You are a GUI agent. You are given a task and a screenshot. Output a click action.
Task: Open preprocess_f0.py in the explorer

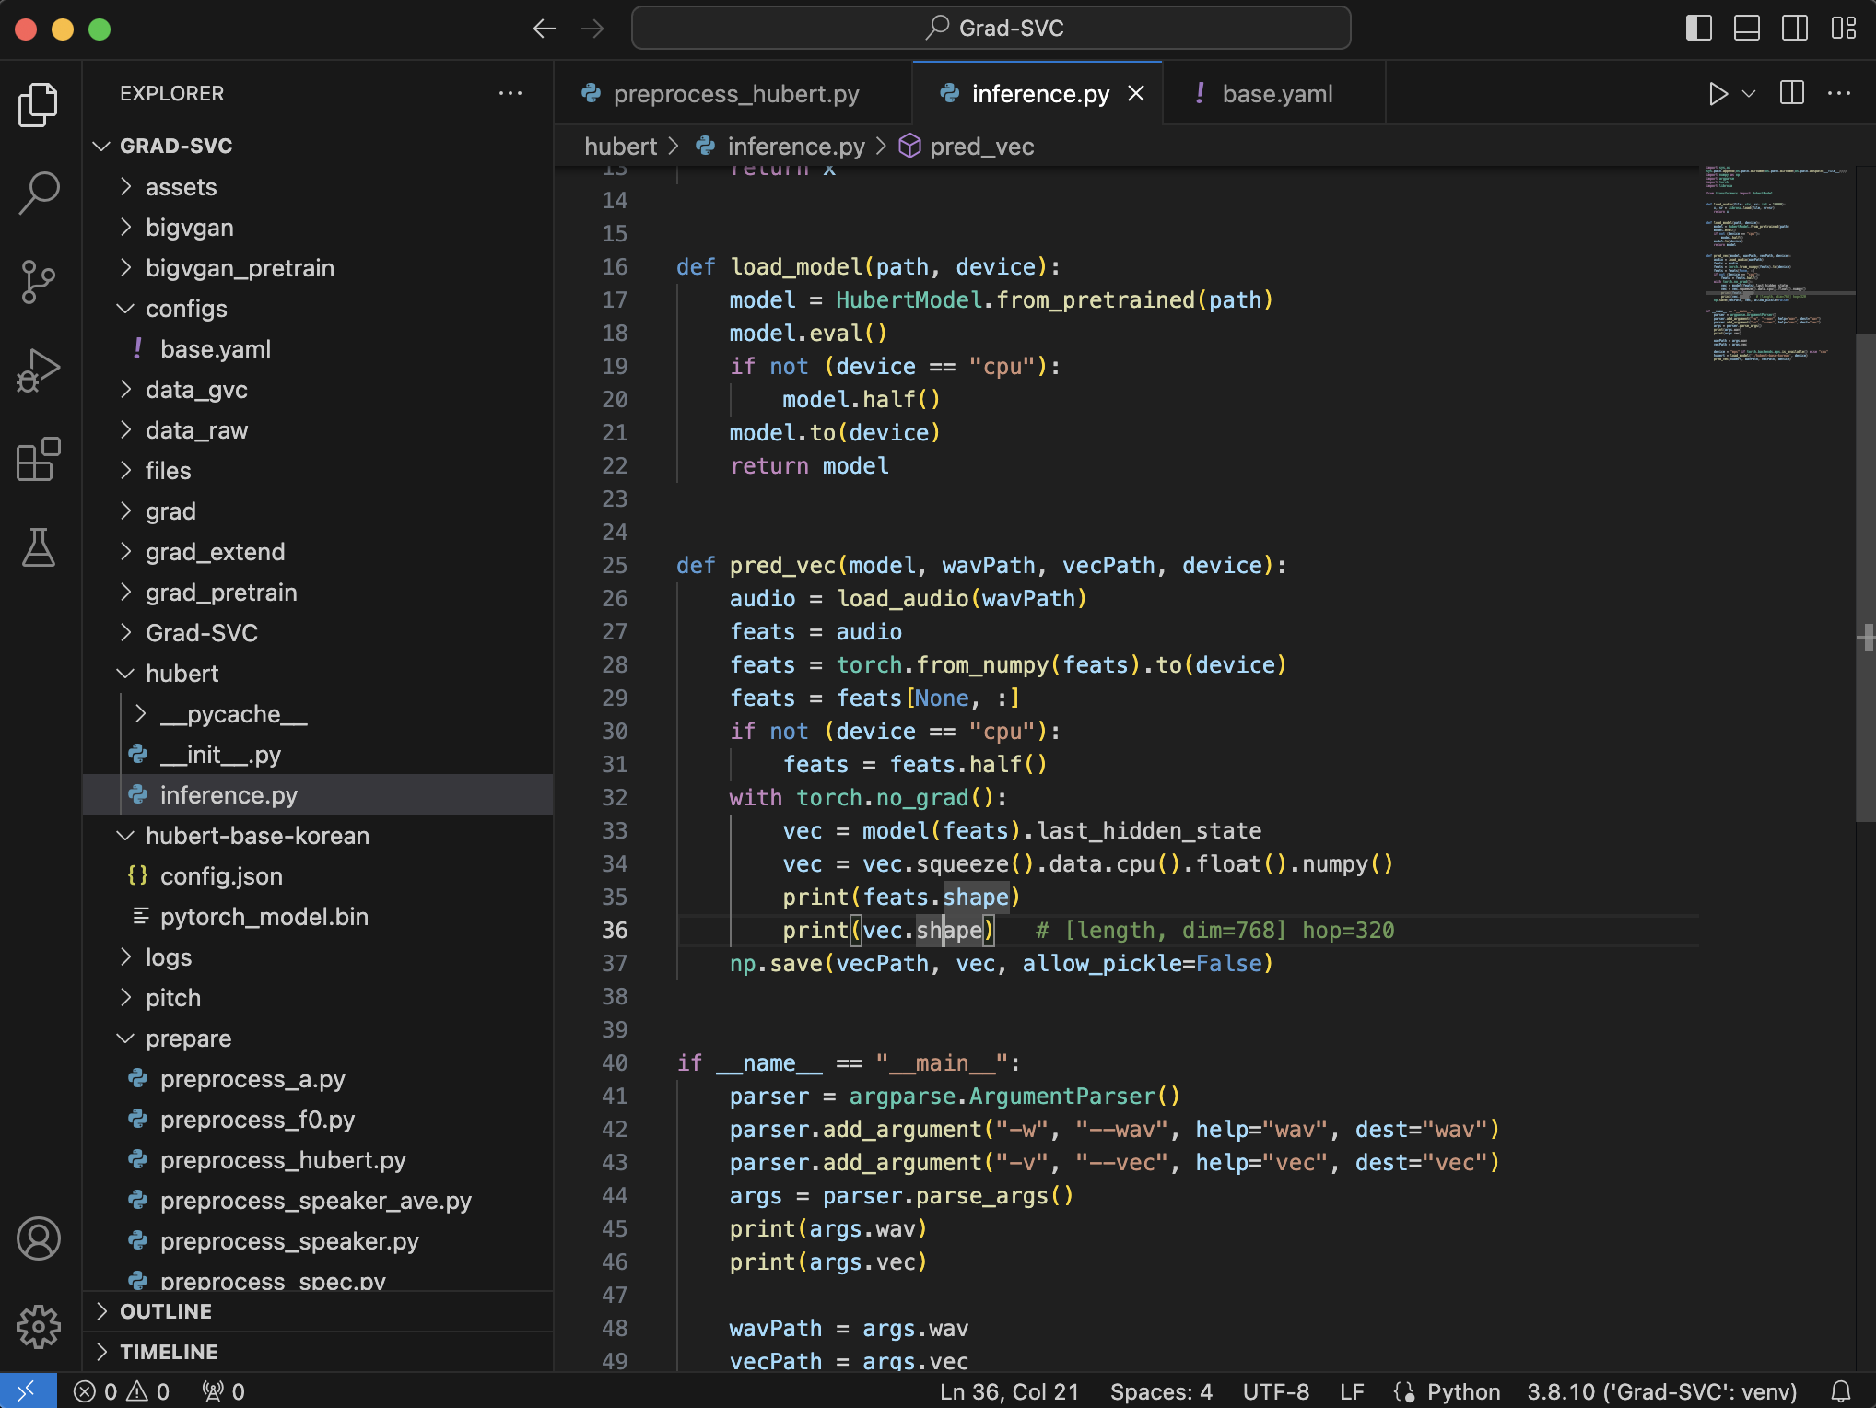tap(318, 1119)
